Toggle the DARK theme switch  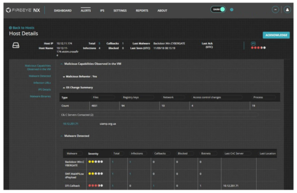pos(218,9)
